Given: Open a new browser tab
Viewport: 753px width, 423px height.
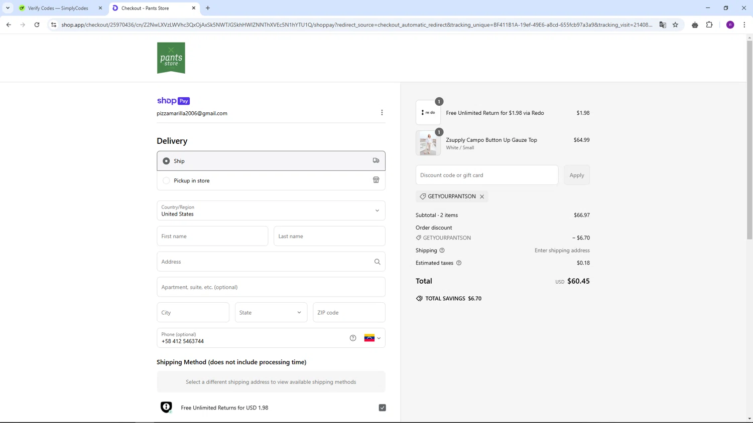Looking at the screenshot, I should (208, 8).
